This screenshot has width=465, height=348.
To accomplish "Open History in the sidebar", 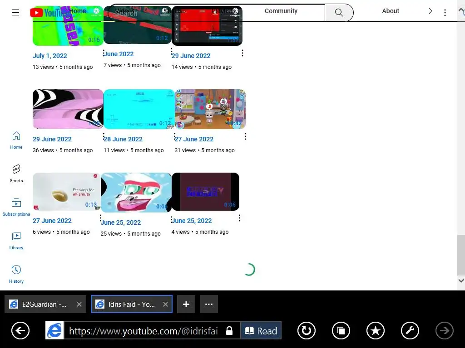I will [x=16, y=274].
